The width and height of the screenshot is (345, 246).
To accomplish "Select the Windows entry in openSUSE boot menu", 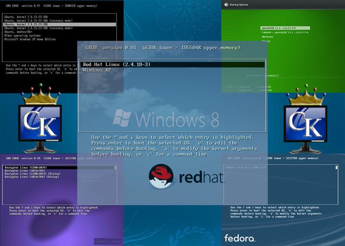I will point(267,37).
